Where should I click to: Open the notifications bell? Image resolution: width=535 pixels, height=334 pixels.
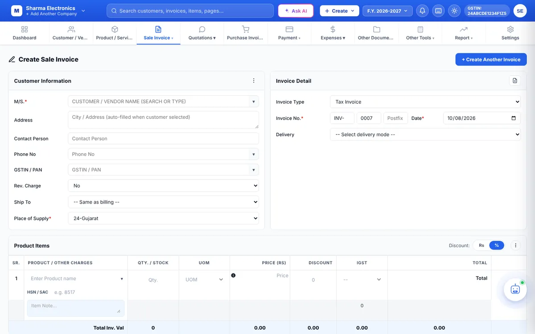tap(422, 11)
